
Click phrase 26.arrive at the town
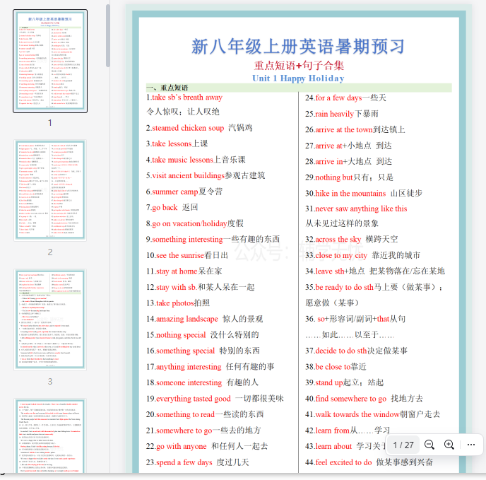(x=339, y=129)
